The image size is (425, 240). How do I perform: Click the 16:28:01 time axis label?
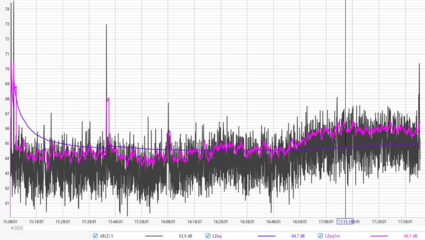tap(221, 221)
